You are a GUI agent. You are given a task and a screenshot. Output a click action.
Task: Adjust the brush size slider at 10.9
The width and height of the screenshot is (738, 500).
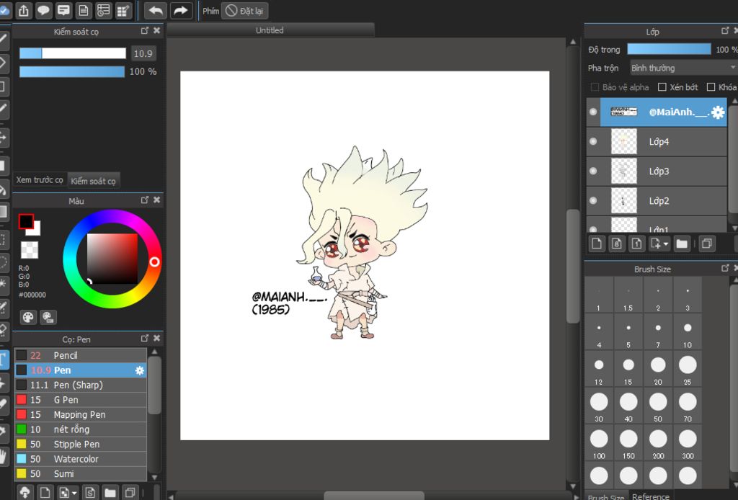(x=73, y=53)
